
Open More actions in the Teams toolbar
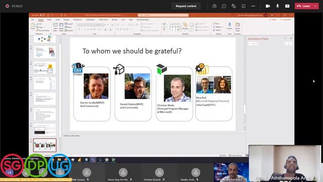tap(253, 6)
